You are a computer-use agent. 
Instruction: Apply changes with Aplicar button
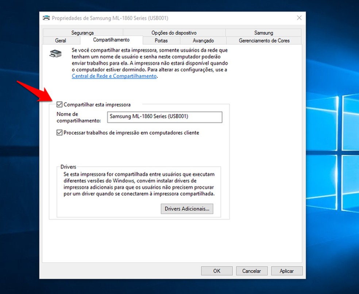pyautogui.click(x=287, y=271)
